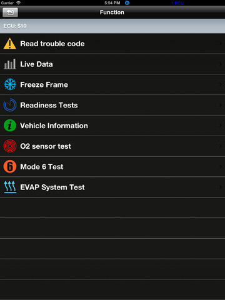Tap the Readiness Tests circular gauge icon
The width and height of the screenshot is (225, 300).
(x=10, y=105)
